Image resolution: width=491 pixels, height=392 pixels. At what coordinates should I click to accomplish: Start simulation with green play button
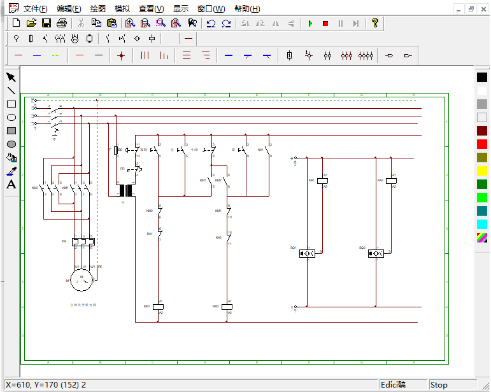[x=310, y=24]
